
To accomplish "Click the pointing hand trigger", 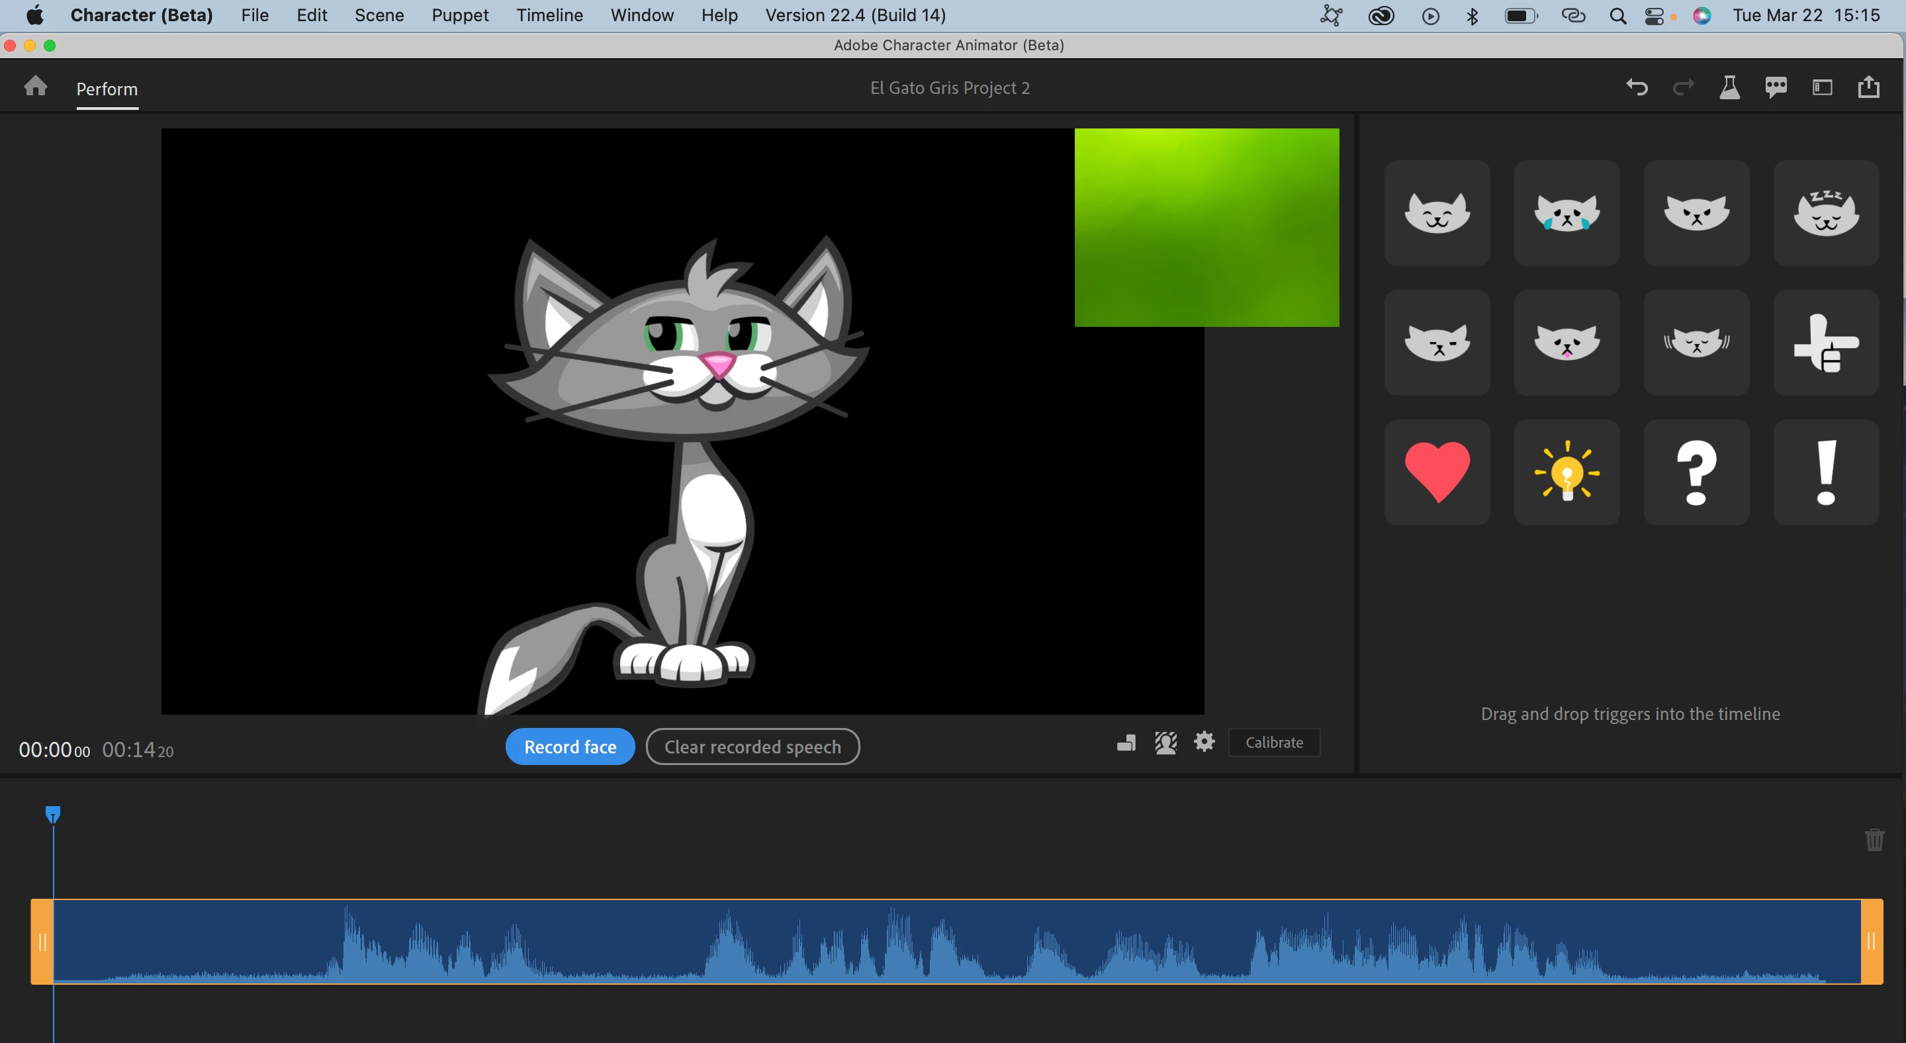I will (x=1825, y=343).
